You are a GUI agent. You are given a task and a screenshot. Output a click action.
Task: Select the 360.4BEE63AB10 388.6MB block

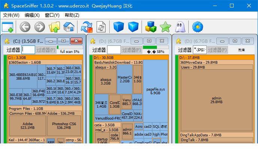[x=23, y=77]
